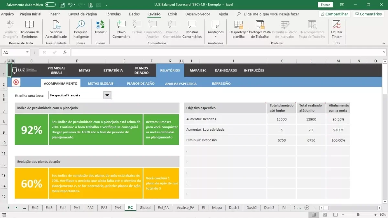
Task: Run Verificar Acessibilidade checker
Action: 56,29
